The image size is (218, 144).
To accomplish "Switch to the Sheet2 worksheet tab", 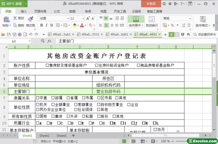I will (x=44, y=135).
